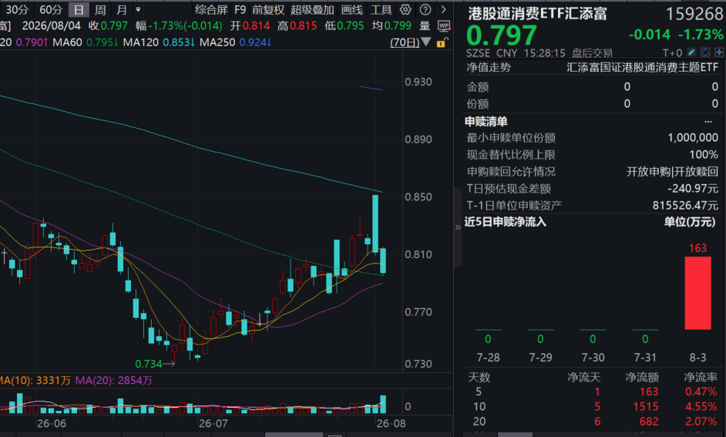Click the 26-07 date axis label
Viewport: 726px width, 437px height.
click(213, 424)
